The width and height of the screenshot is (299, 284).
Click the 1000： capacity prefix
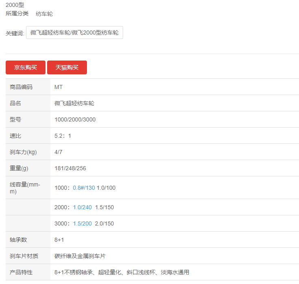pyautogui.click(x=62, y=188)
